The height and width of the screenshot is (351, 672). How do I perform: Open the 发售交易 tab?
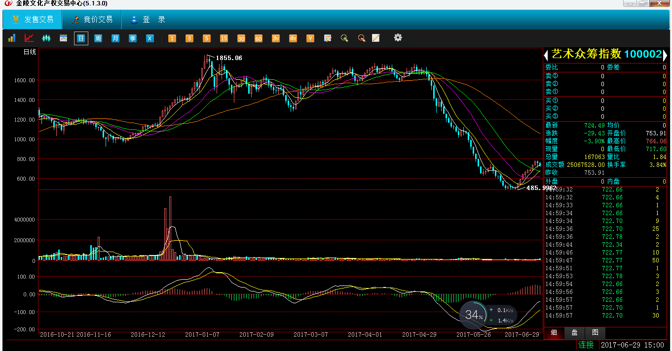33,20
